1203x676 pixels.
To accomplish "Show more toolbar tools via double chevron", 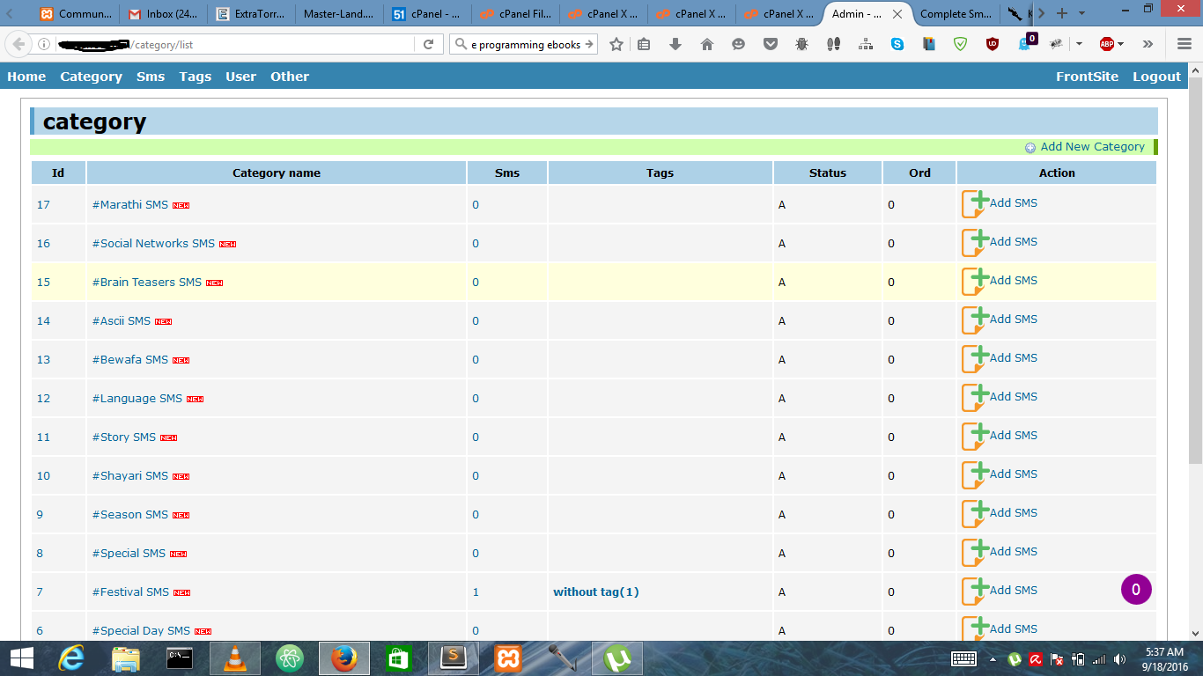I will pos(1148,44).
